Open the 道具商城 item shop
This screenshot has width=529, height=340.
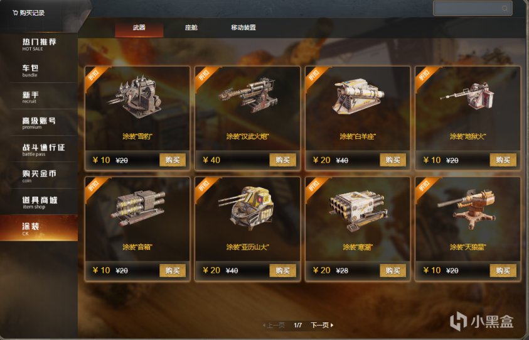[39, 202]
